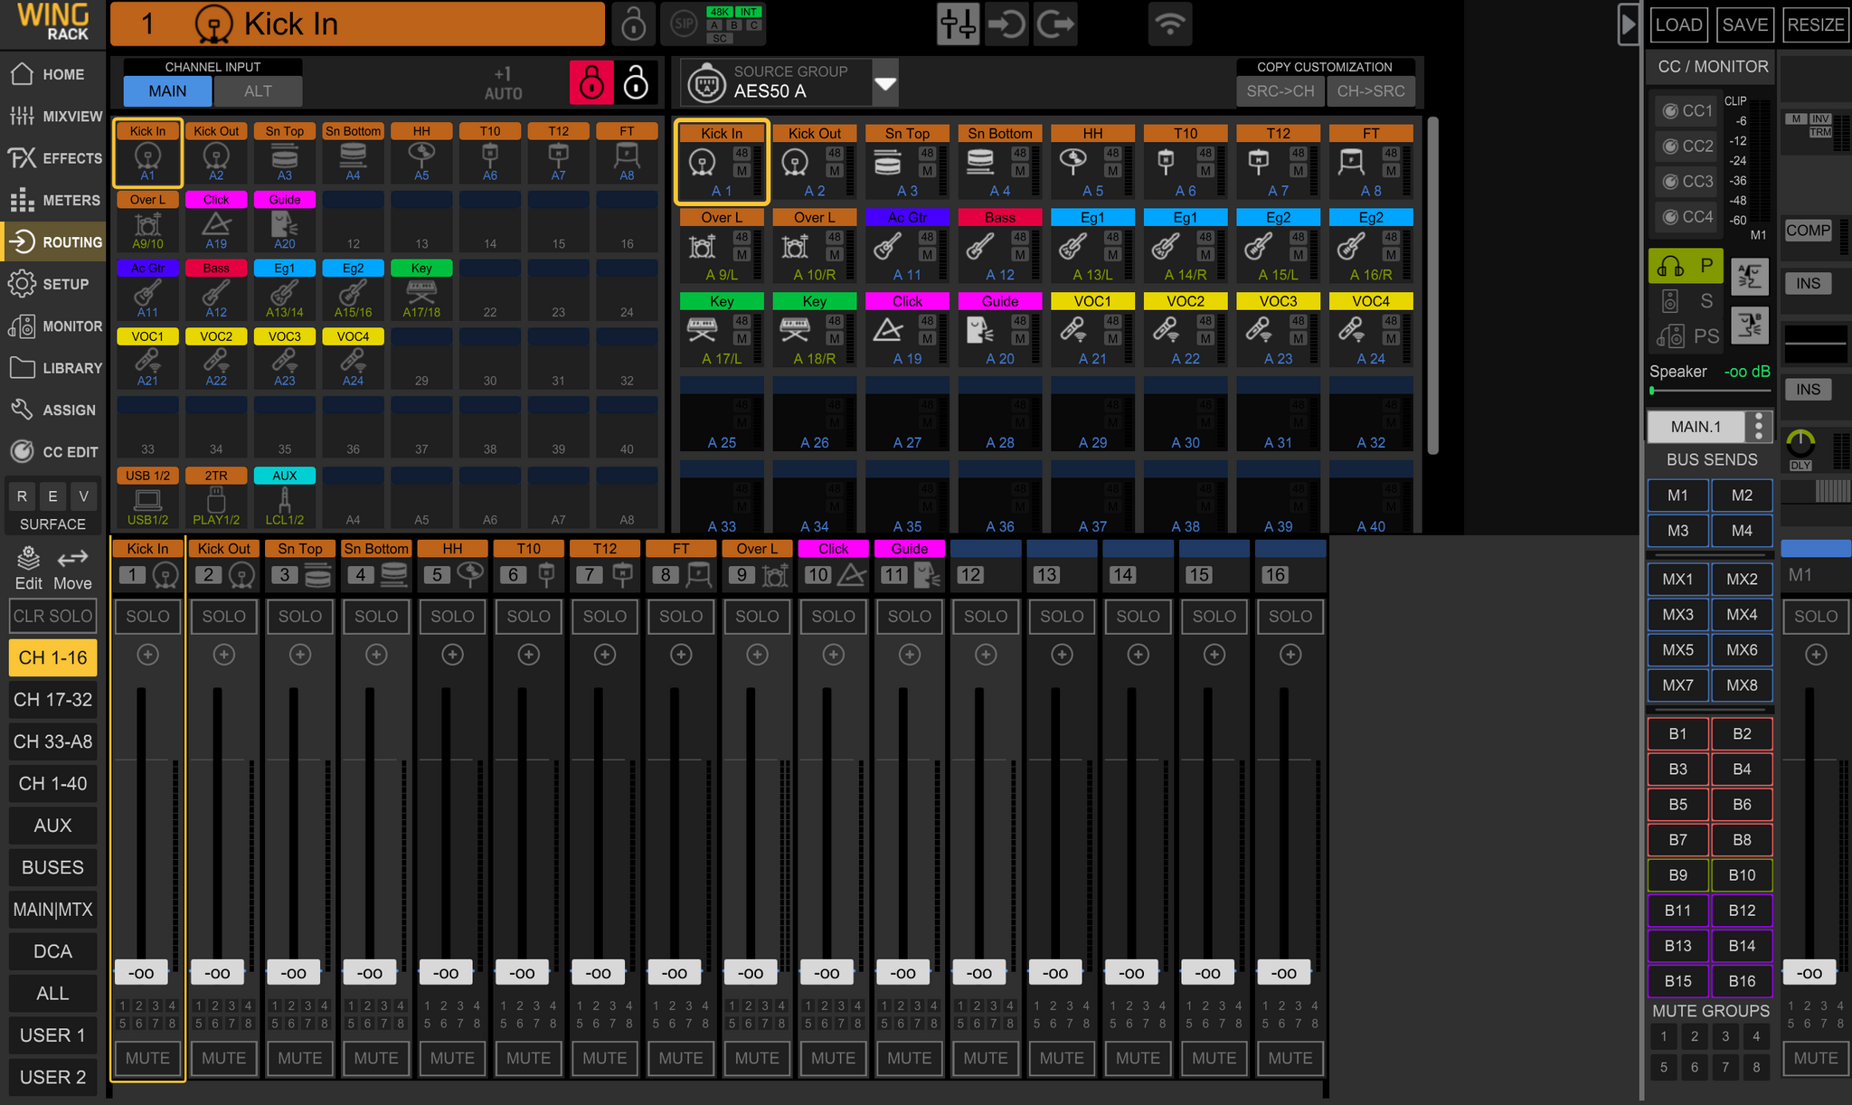The image size is (1852, 1105).
Task: Open the mixer faders view icon
Action: coord(958,24)
